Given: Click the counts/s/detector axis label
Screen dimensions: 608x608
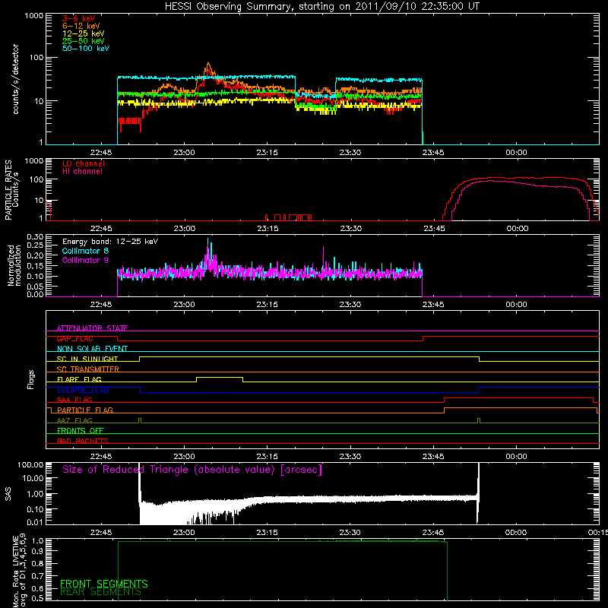Looking at the screenshot, I should point(15,79).
